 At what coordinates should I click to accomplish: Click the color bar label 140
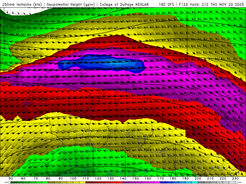point(123,178)
